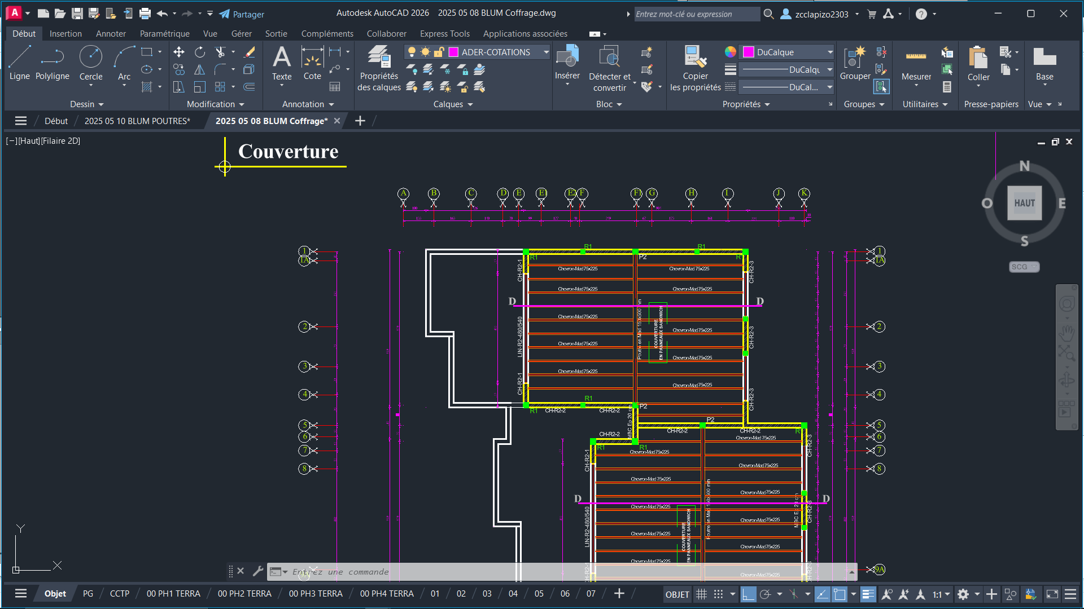1084x609 pixels.
Task: Open the Annoter ribbon tab
Action: (111, 34)
